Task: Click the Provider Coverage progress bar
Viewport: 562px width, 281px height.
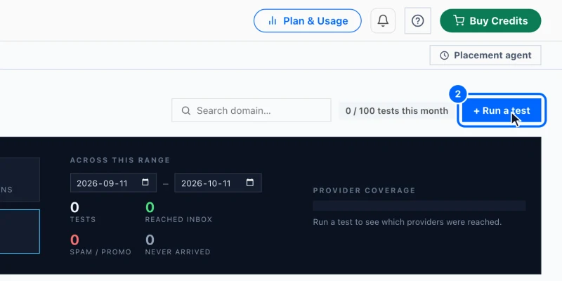Action: [419, 206]
